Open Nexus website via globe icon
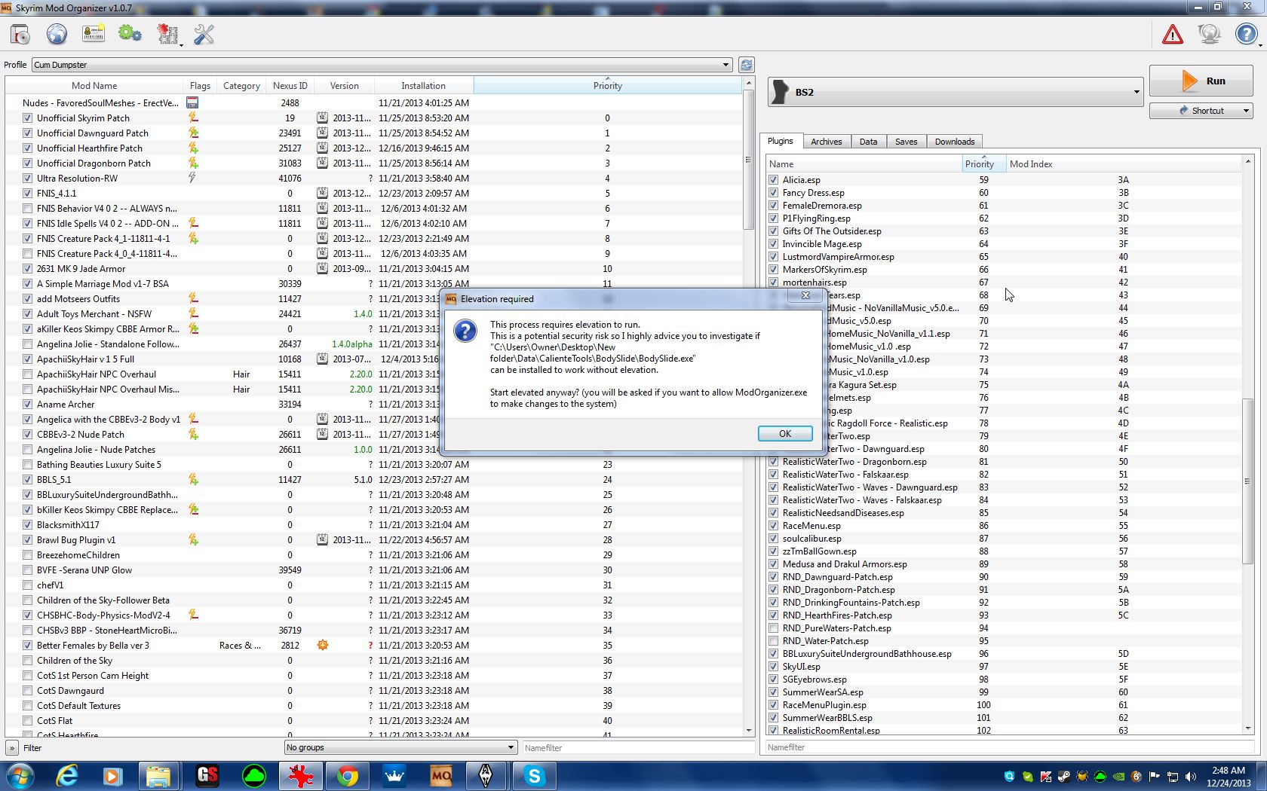Image resolution: width=1267 pixels, height=791 pixels. point(57,35)
